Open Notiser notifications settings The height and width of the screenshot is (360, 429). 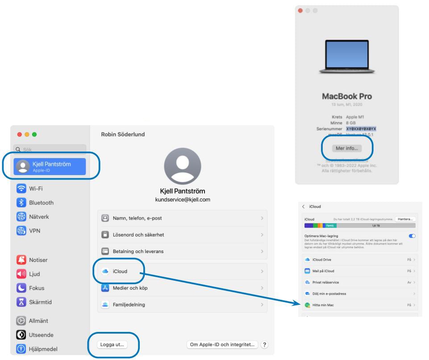37,260
